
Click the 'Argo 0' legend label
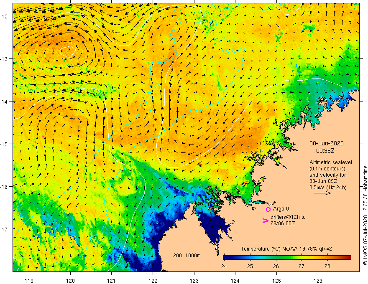pyautogui.click(x=281, y=209)
